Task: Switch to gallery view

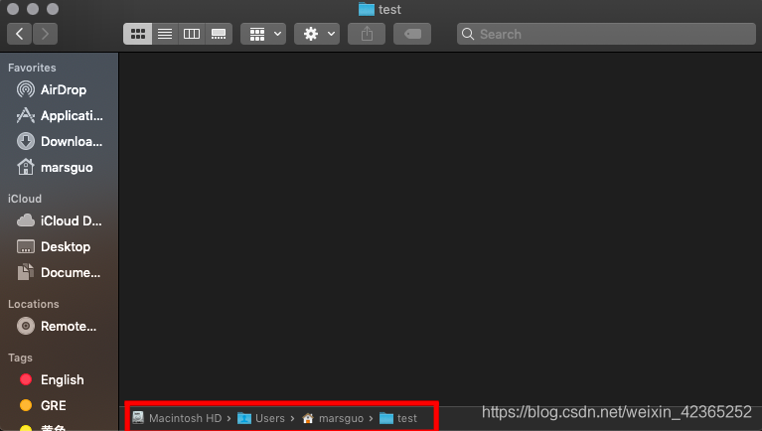Action: pos(219,34)
